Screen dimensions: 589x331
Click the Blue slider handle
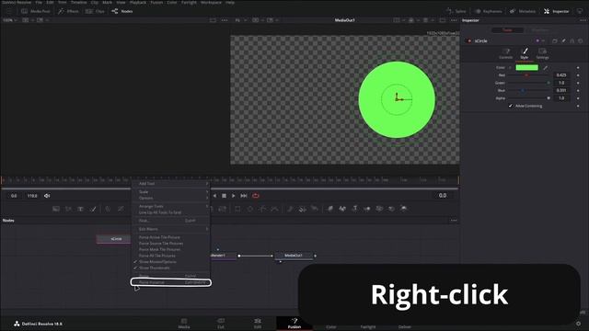(523, 90)
